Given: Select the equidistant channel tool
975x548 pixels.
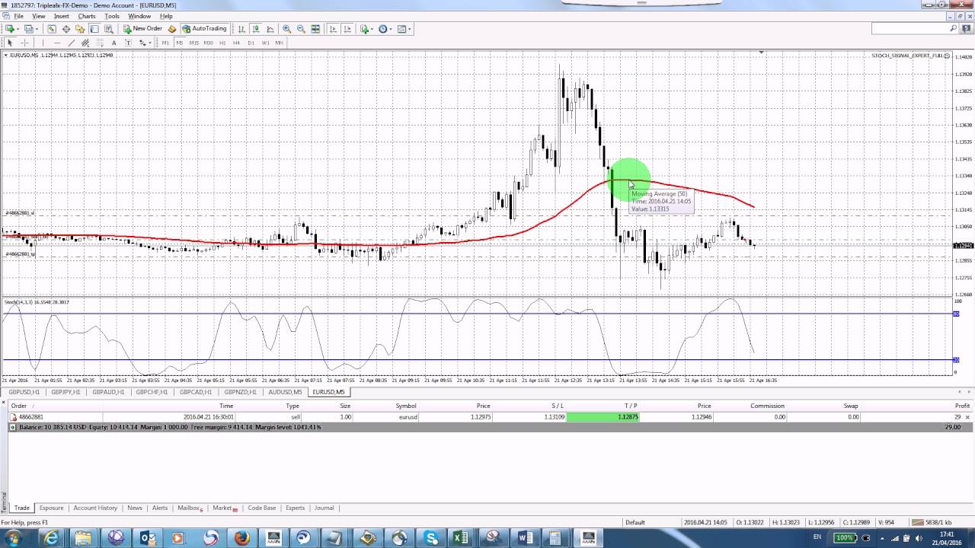Looking at the screenshot, I should (85, 43).
